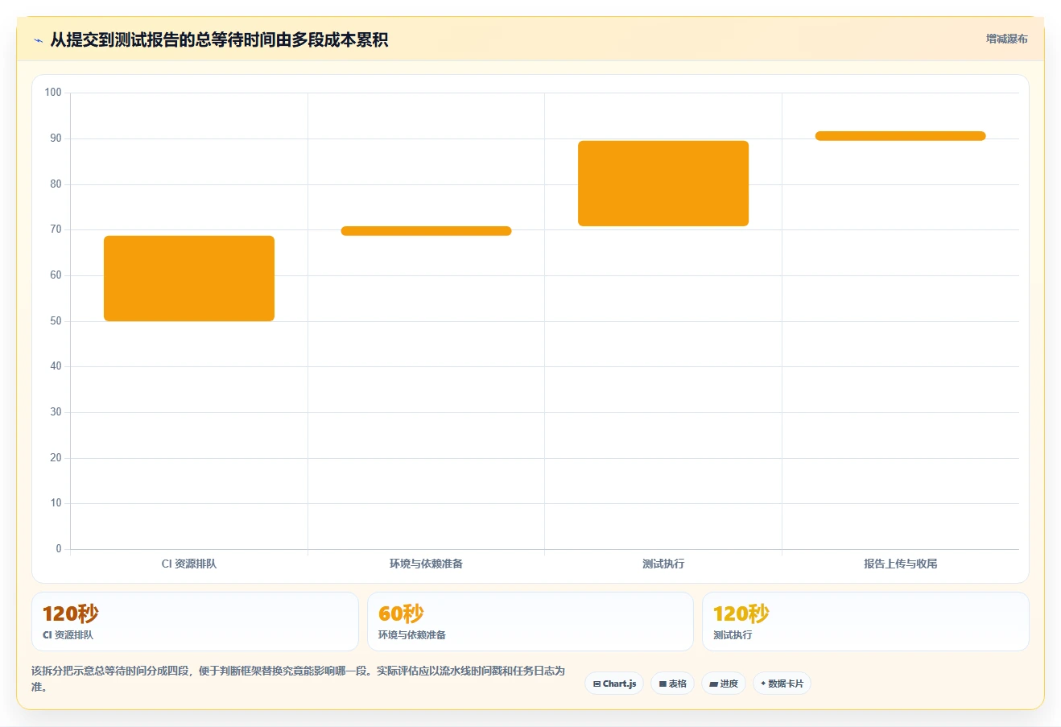Click the 120秒 测试执行 card
Viewport: 1061px width, 727px height.
(x=865, y=622)
